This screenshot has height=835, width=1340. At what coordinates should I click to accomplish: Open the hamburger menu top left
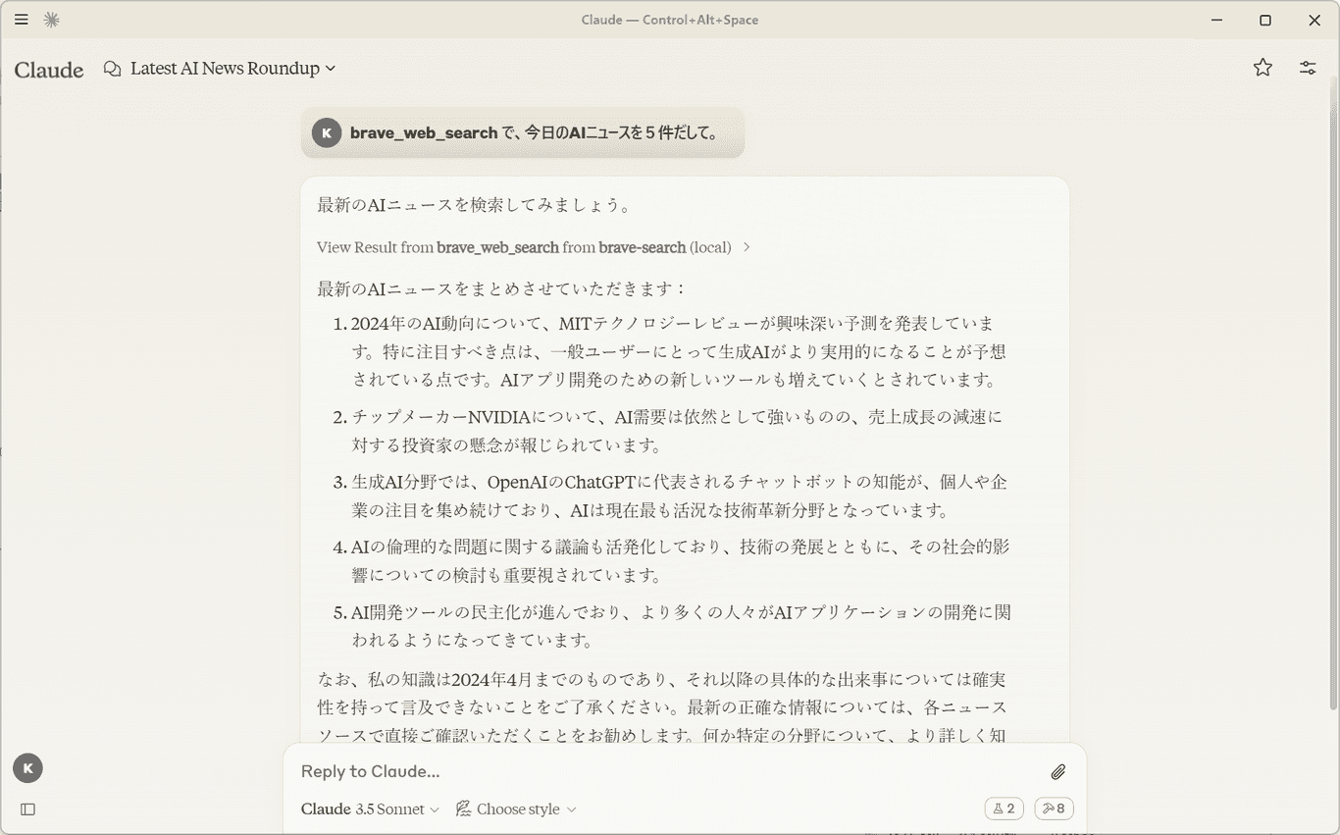(x=21, y=20)
